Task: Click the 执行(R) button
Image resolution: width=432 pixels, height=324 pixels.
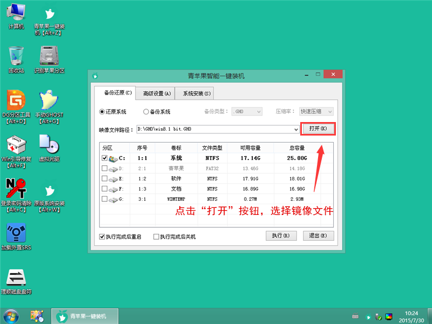Action: click(281, 236)
